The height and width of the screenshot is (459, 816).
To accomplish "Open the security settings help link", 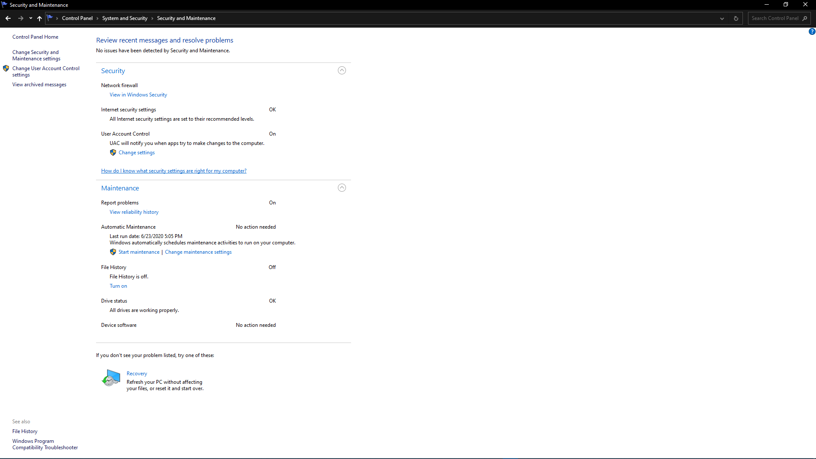I will tap(174, 171).
